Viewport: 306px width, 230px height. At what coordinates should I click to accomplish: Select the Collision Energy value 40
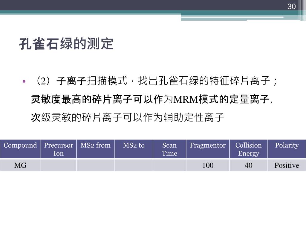[x=248, y=165]
